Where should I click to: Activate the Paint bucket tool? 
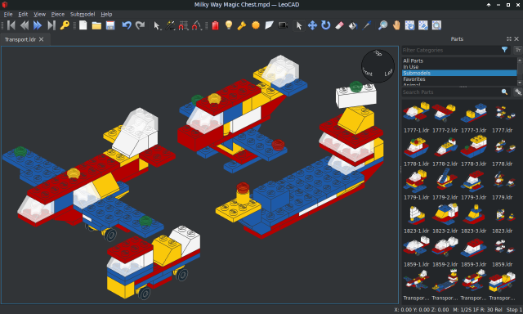click(x=352, y=25)
